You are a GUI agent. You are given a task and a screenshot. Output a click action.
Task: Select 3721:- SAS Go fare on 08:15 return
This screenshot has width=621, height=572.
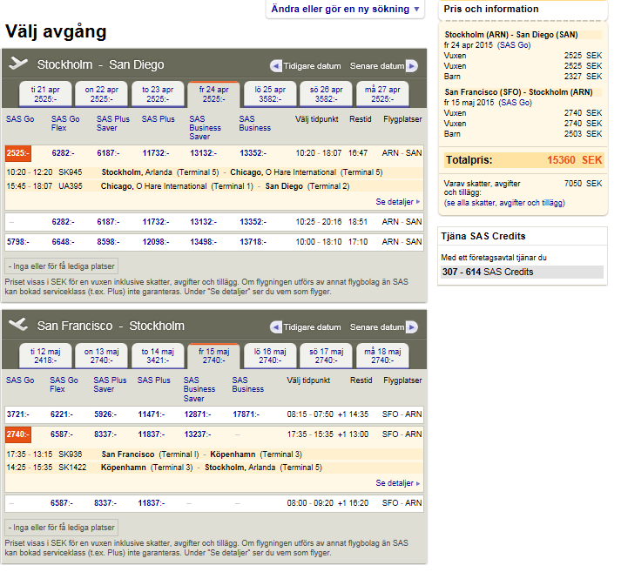pos(17,414)
